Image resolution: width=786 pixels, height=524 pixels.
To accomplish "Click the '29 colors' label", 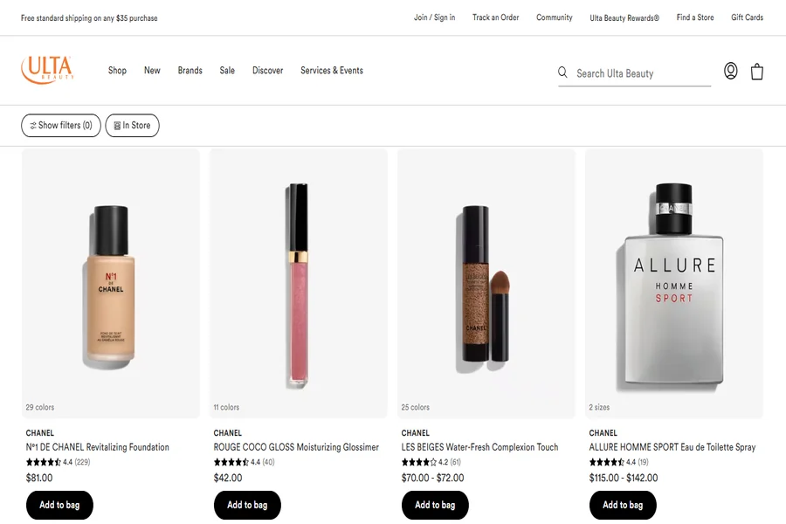I will tap(40, 407).
